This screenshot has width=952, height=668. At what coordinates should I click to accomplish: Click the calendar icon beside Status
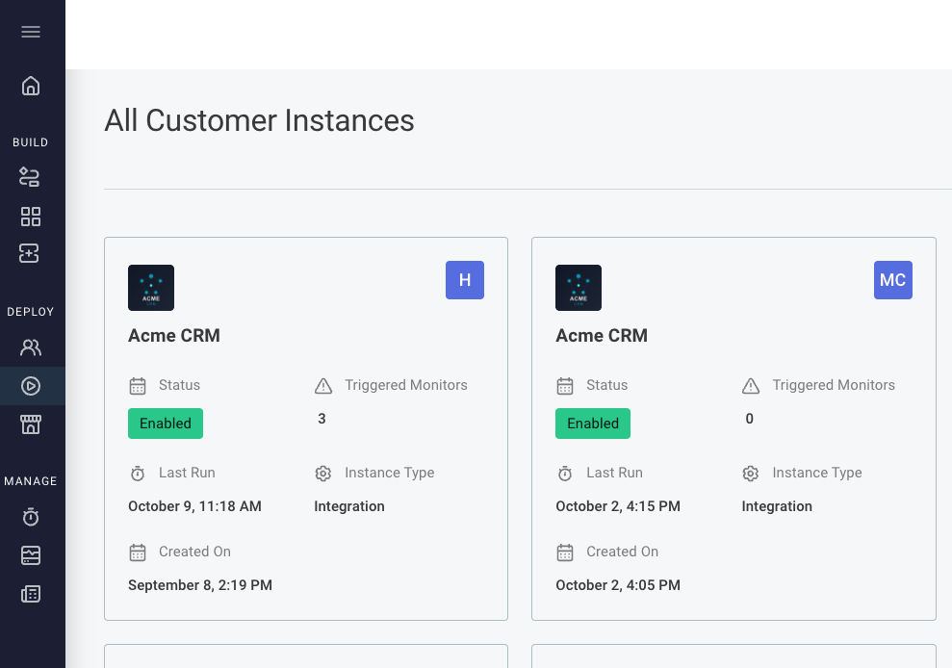click(x=136, y=385)
